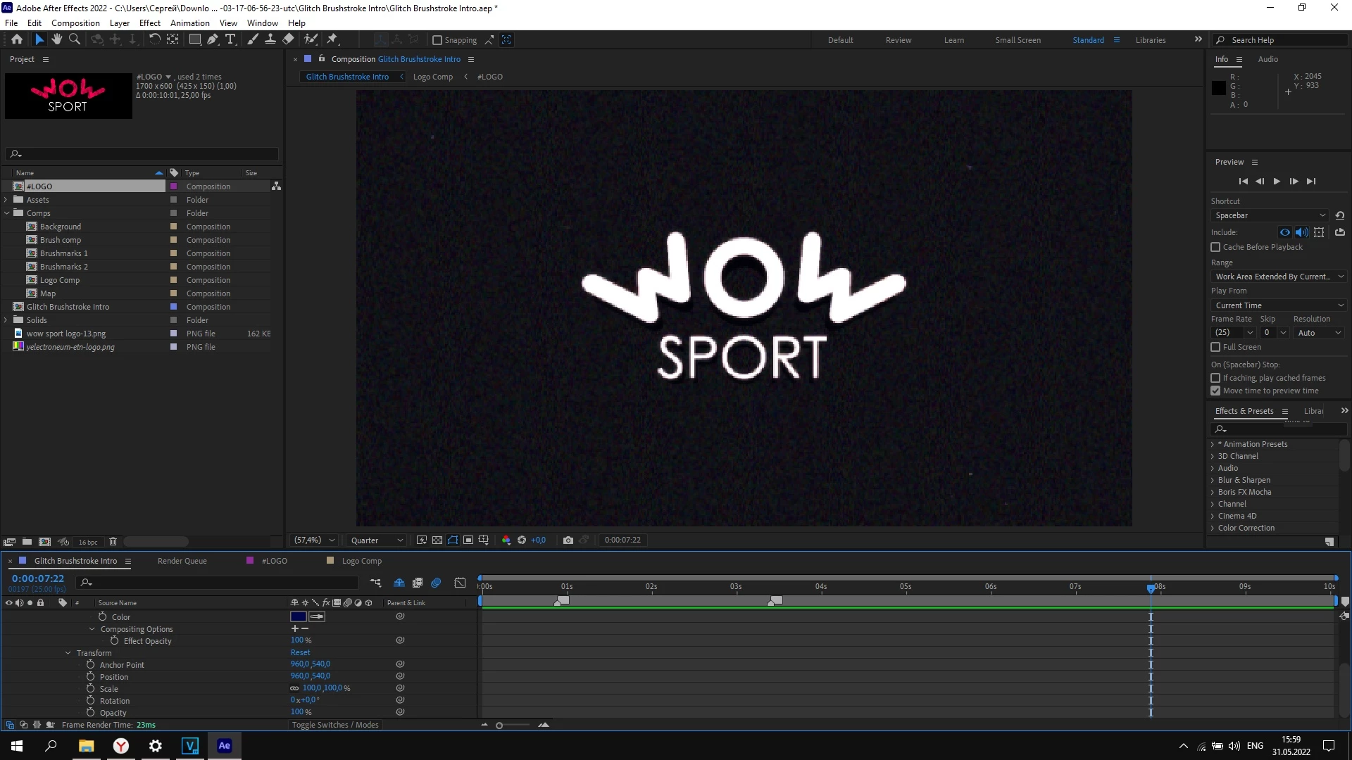
Task: Open the Quarter resolution dropdown
Action: pyautogui.click(x=377, y=540)
